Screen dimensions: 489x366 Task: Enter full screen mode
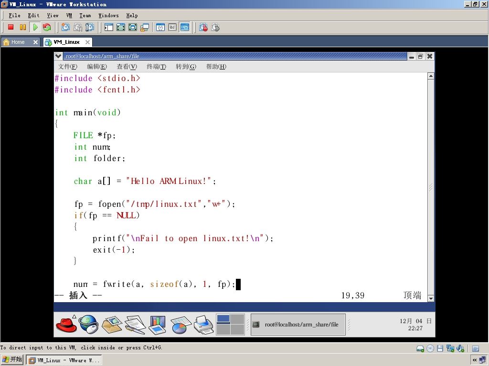(133, 27)
